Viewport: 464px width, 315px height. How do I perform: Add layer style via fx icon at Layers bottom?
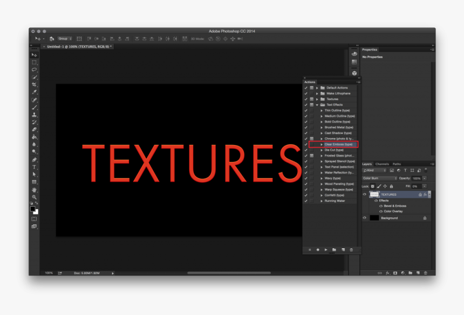387,273
